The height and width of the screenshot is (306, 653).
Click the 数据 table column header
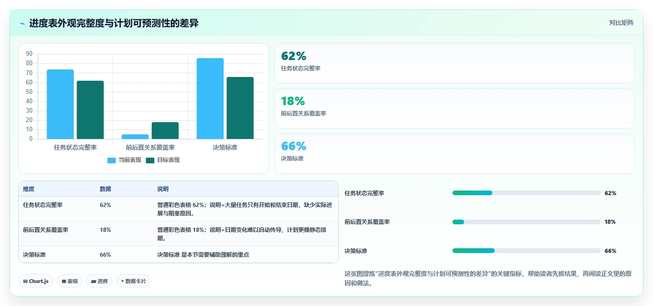click(x=105, y=189)
